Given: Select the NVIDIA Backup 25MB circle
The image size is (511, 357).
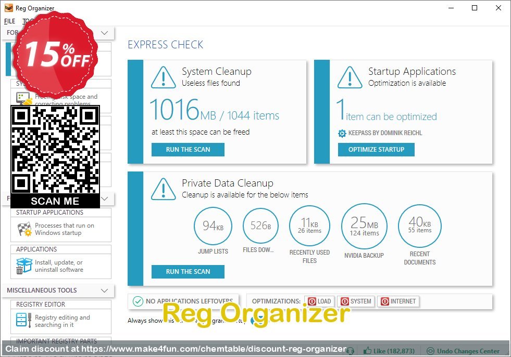Looking at the screenshot, I should (x=364, y=227).
